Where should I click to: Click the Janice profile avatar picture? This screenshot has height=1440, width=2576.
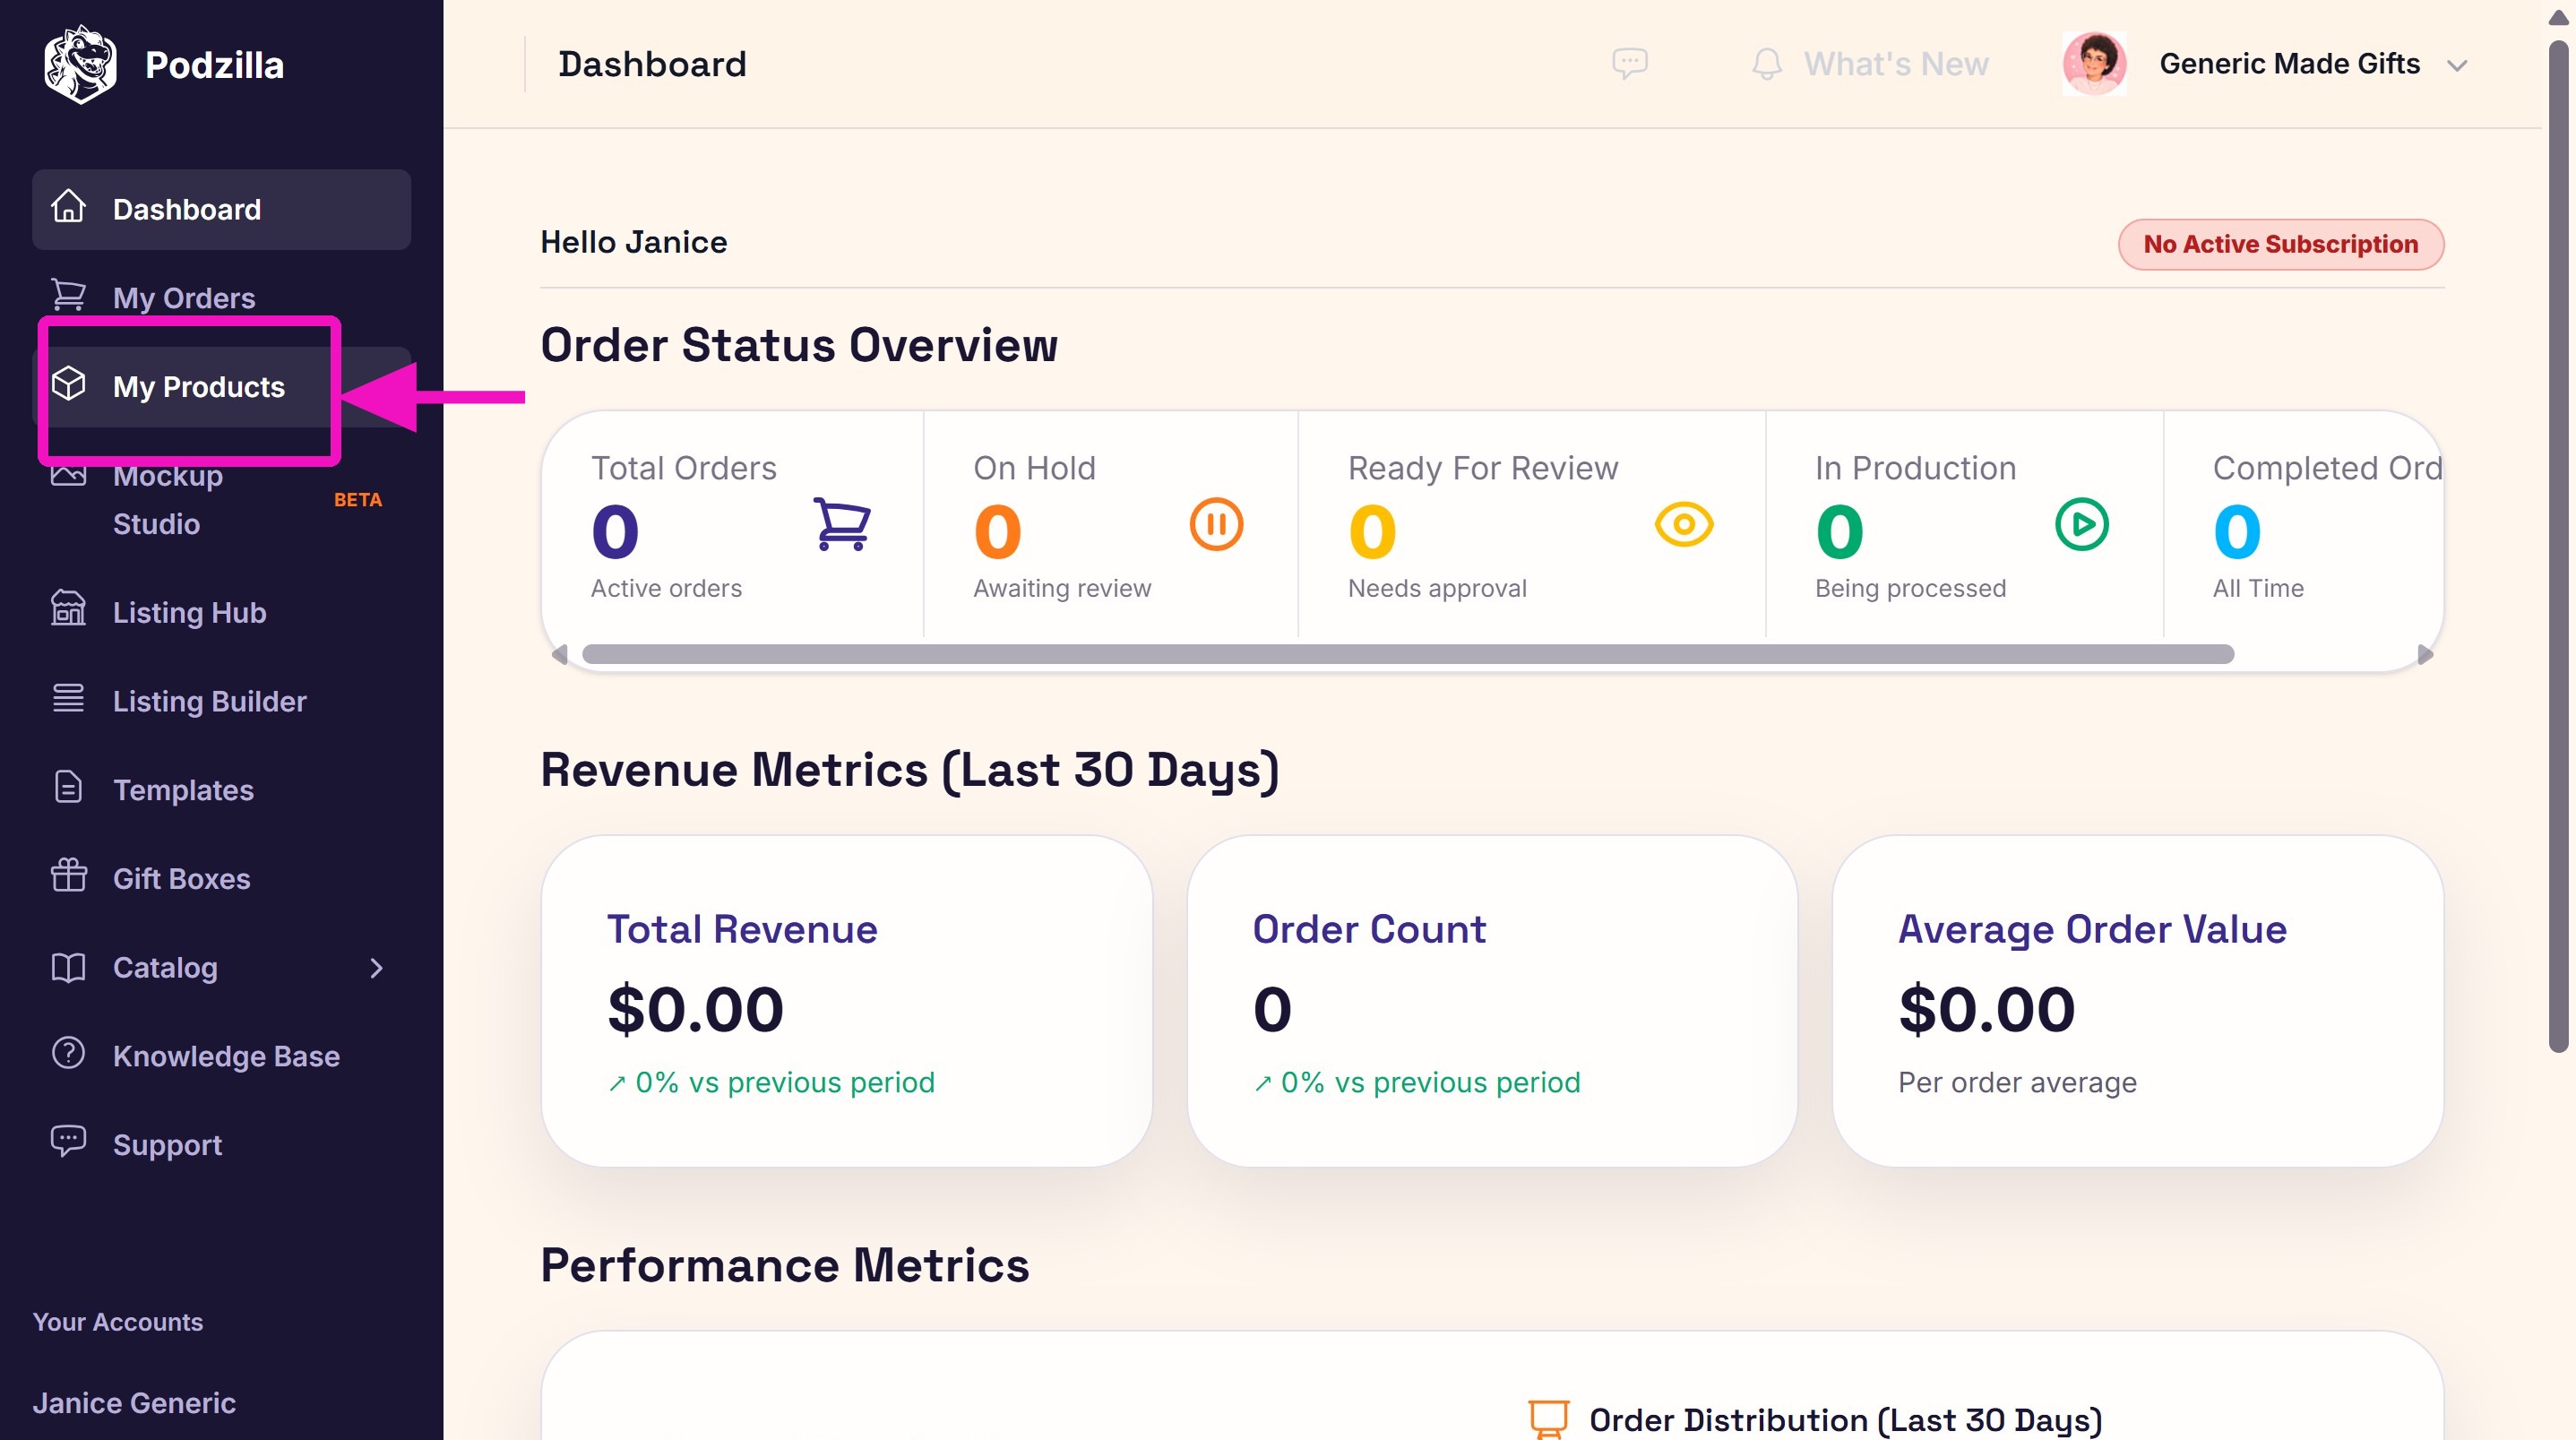(2094, 64)
